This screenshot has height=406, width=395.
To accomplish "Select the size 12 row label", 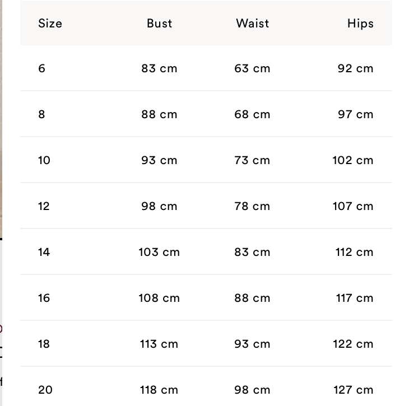I will coord(44,207).
